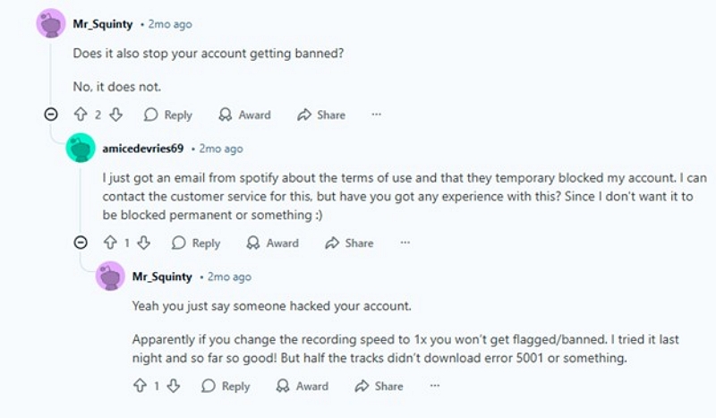Open amicedevries69's teal avatar
The height and width of the screenshot is (418, 716).
click(x=81, y=148)
